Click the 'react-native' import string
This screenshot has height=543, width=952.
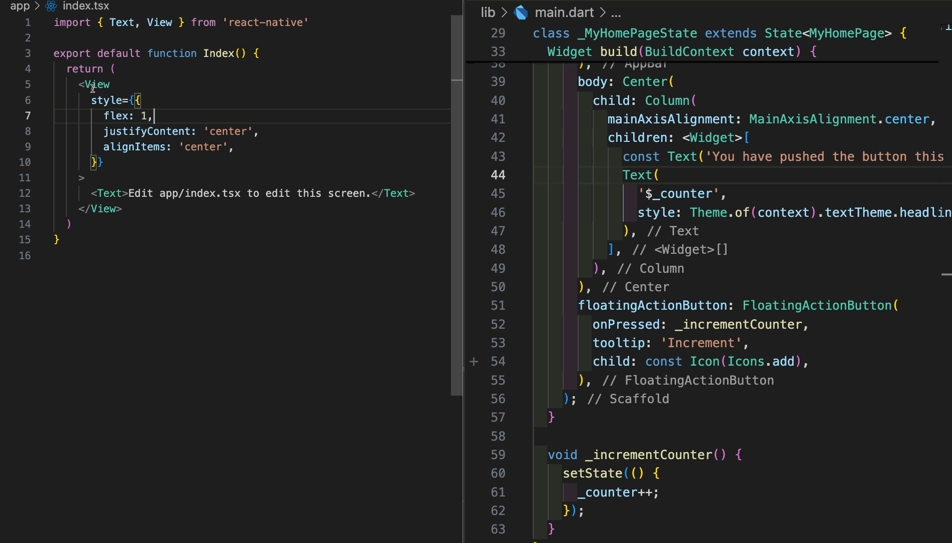click(265, 22)
